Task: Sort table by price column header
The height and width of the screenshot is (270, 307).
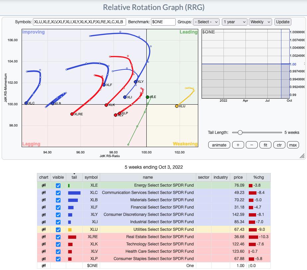Action: (x=238, y=177)
